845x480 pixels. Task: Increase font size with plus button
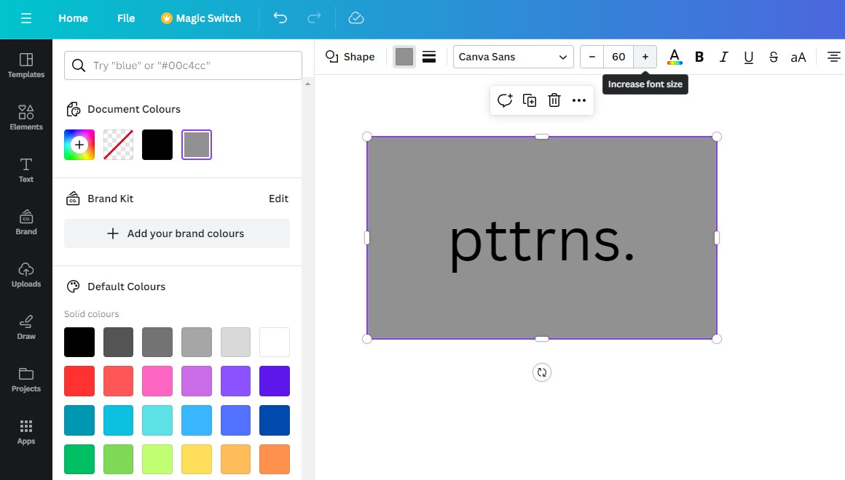tap(645, 57)
